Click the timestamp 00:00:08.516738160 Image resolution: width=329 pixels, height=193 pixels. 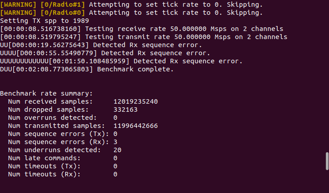[41, 29]
